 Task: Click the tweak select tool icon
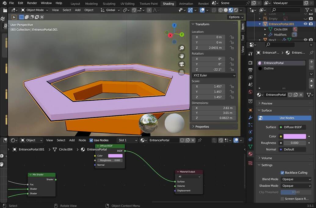[x=14, y=17]
